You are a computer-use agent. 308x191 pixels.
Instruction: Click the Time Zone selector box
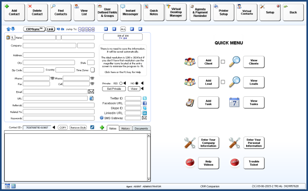coord(92,70)
